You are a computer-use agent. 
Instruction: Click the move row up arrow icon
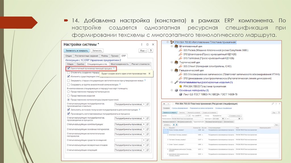point(174,125)
